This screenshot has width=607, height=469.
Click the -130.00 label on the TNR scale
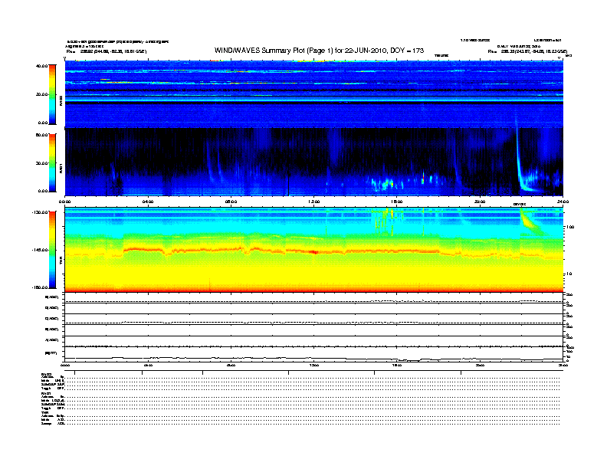[x=41, y=212]
